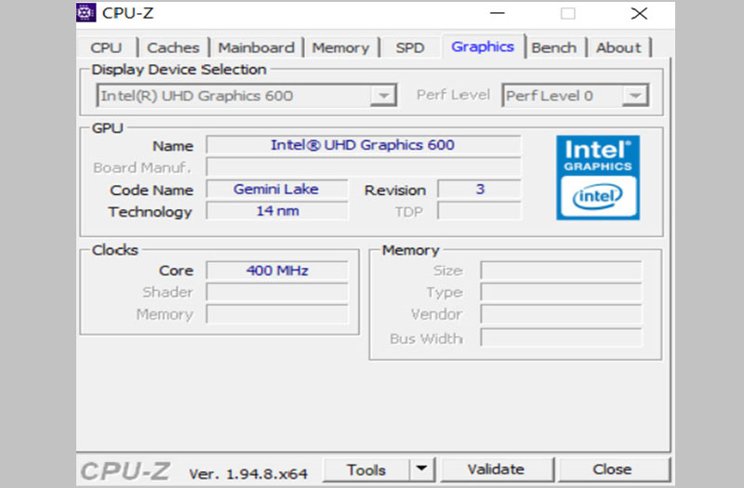This screenshot has width=744, height=488.
Task: Close the CPU-Z window with X
Action: pos(639,13)
